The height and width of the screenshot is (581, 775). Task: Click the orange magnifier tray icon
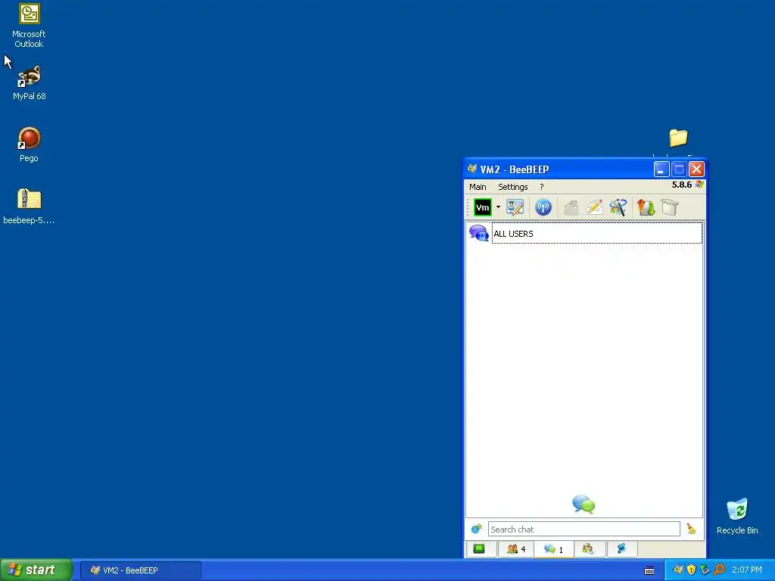tap(719, 570)
